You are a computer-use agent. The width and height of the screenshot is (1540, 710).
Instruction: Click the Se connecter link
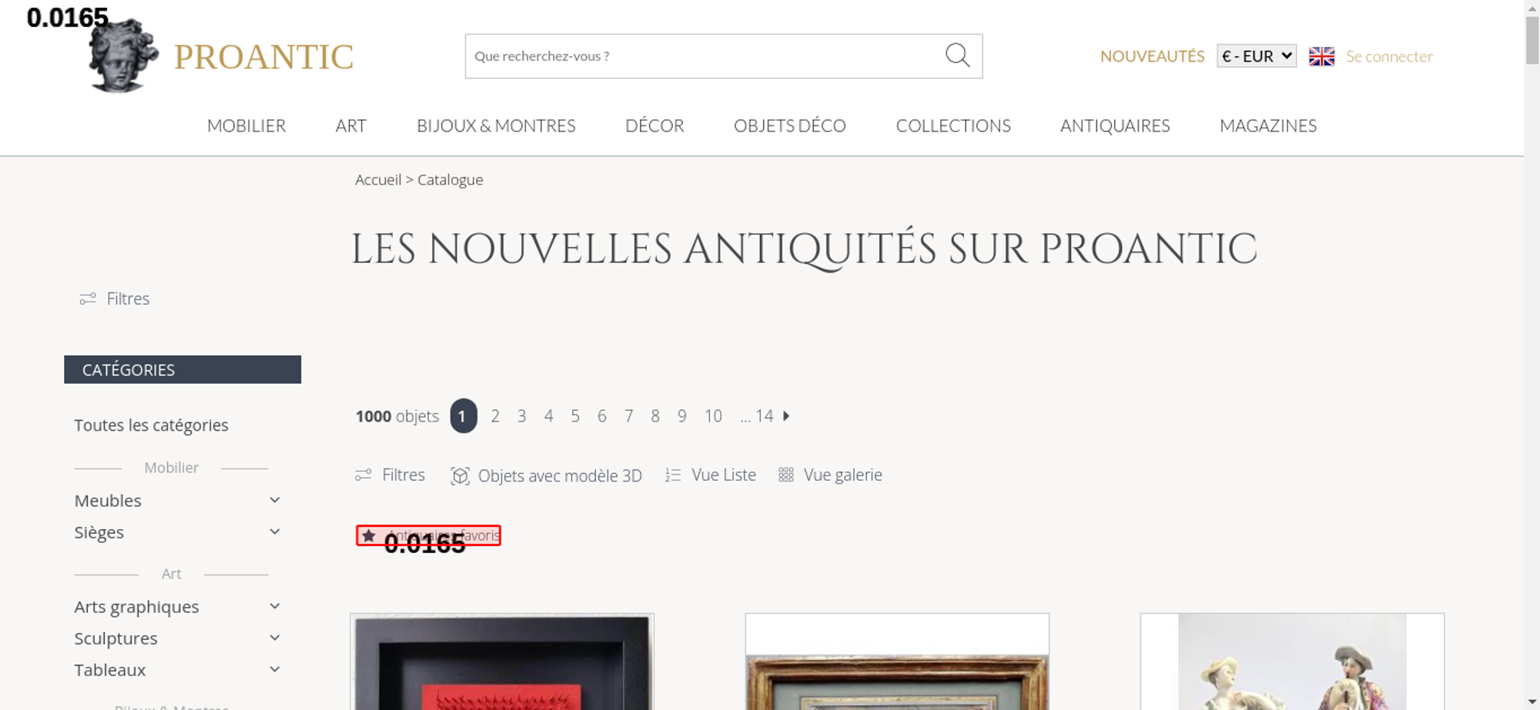pyautogui.click(x=1389, y=56)
